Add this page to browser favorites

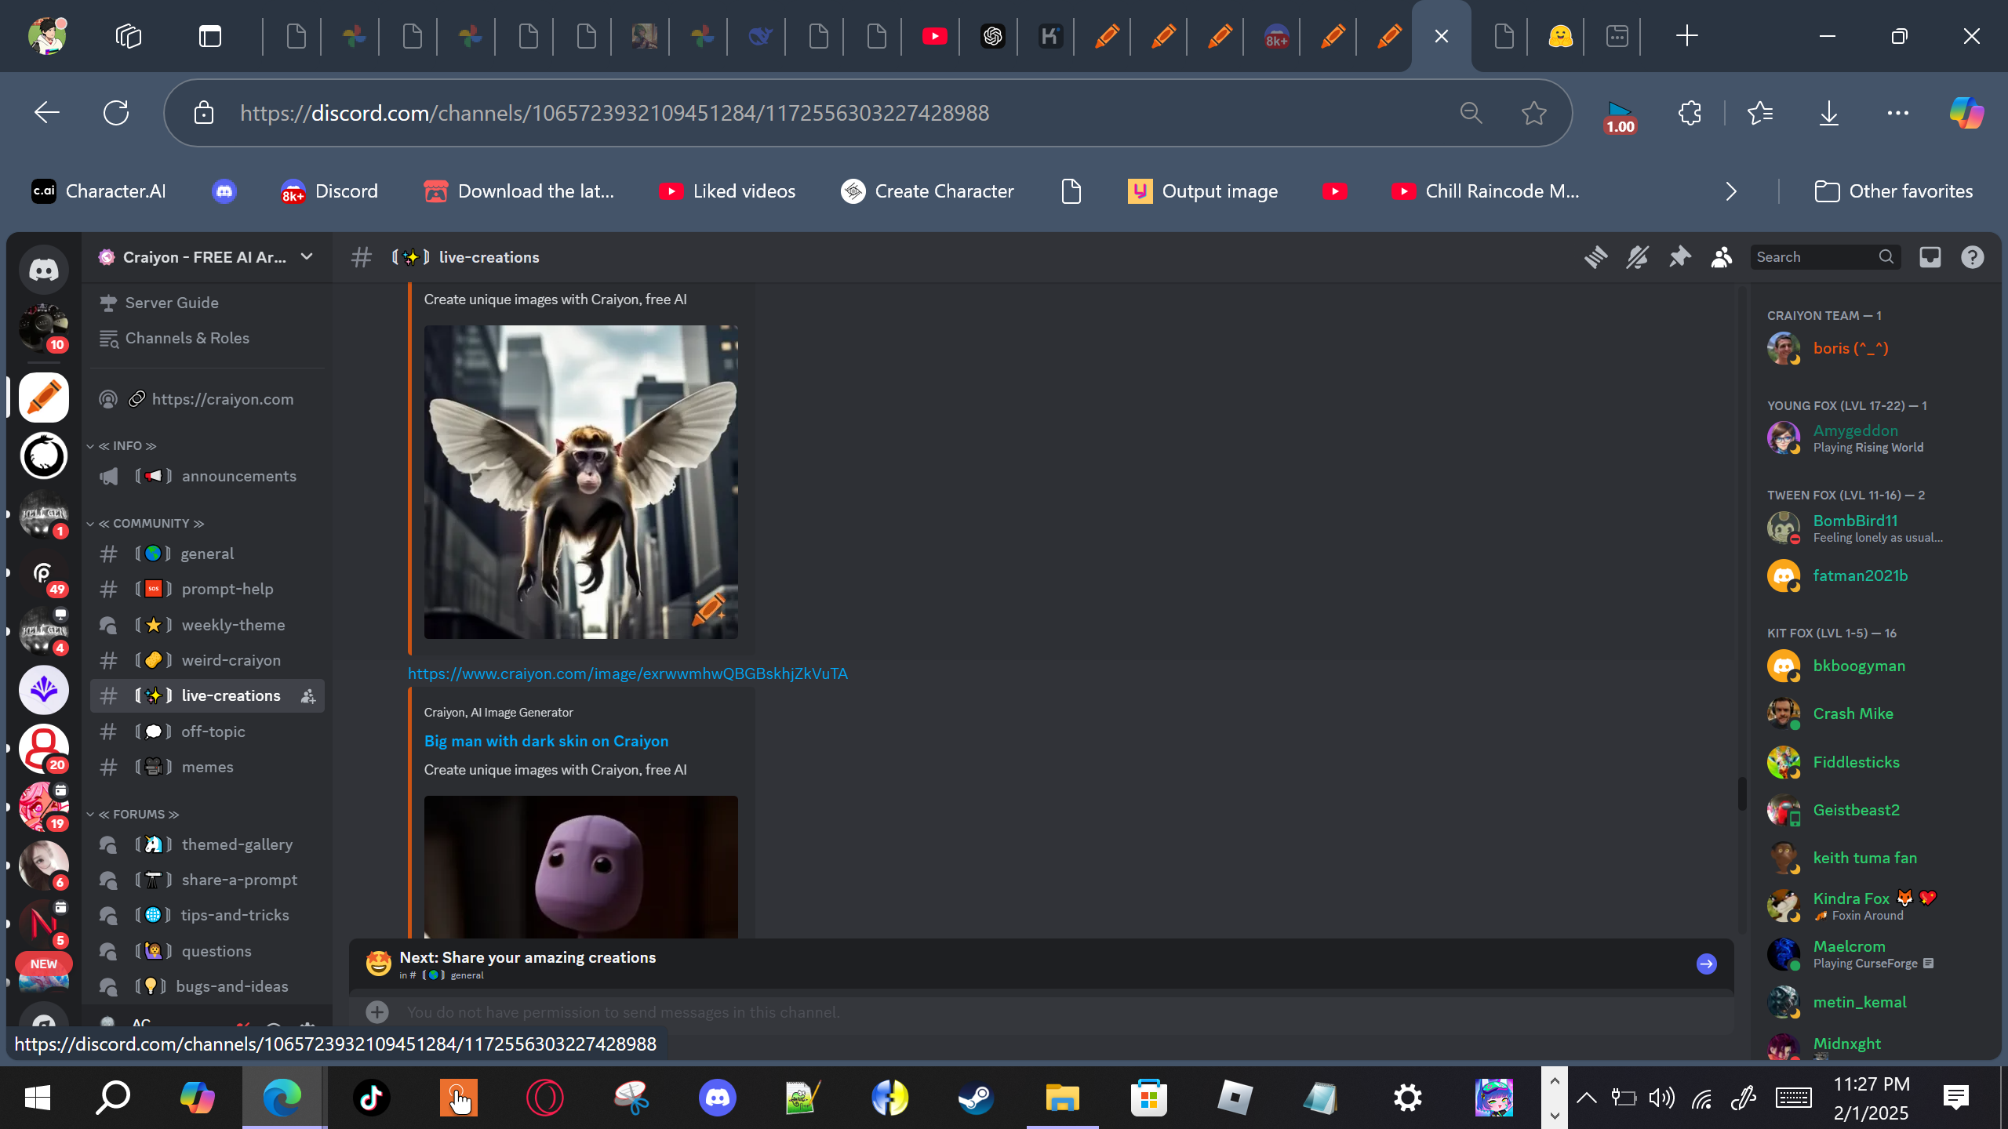pos(1533,113)
